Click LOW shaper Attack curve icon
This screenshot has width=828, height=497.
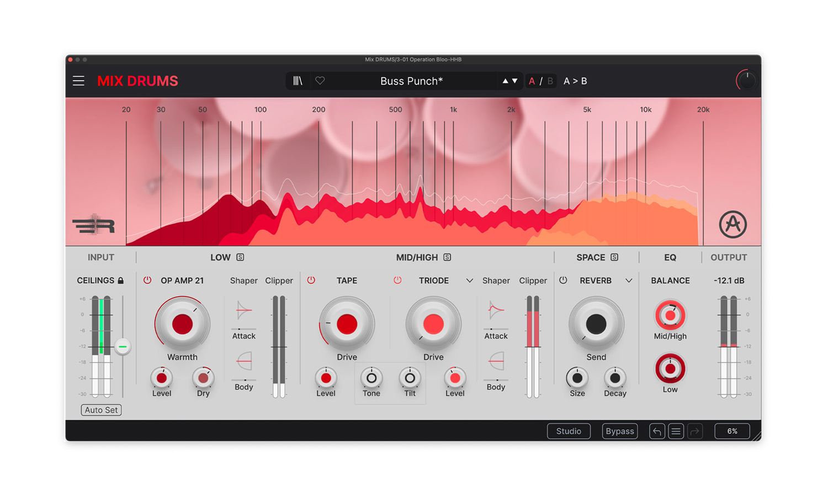tap(243, 310)
